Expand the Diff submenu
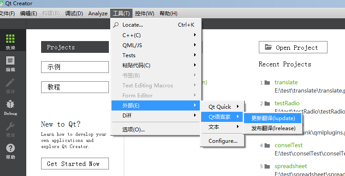Image resolution: width=345 pixels, height=176 pixels. [156, 115]
